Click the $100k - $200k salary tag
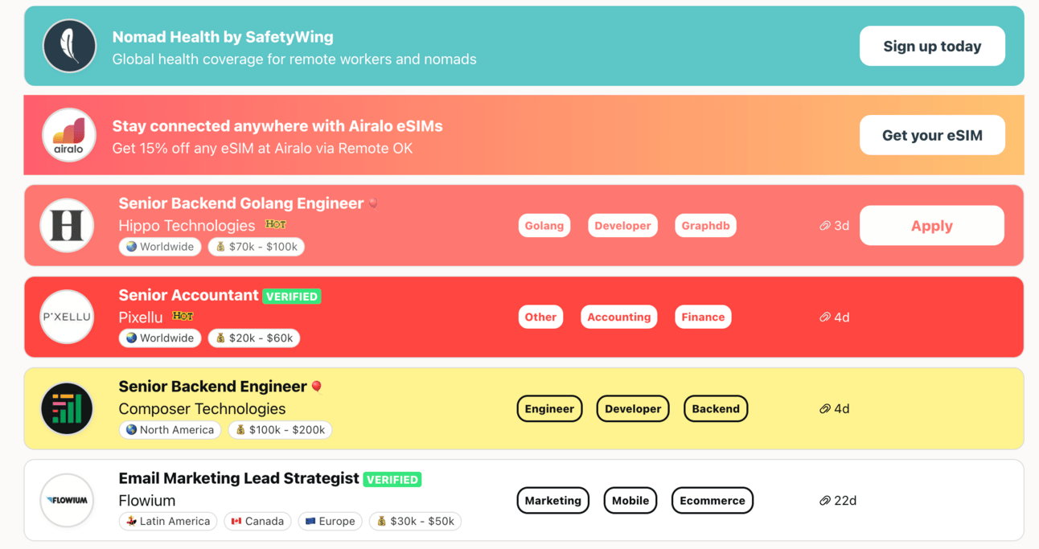The height and width of the screenshot is (549, 1039). pos(280,430)
